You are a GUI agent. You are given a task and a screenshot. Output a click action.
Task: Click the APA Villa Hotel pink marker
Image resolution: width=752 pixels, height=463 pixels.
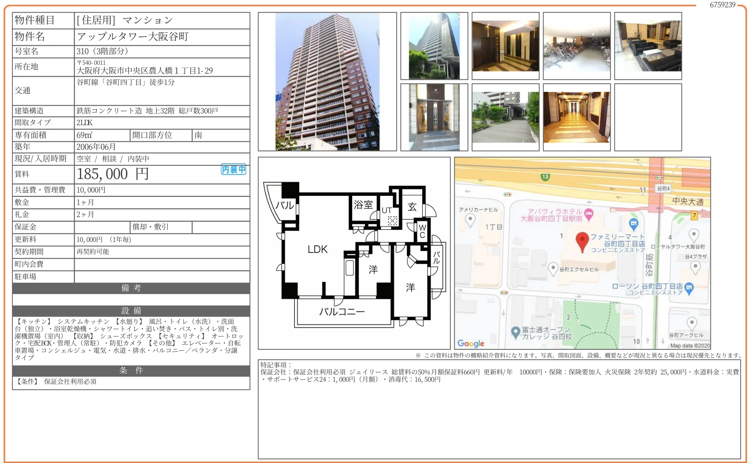tap(589, 213)
